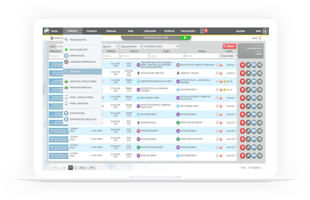Click the green plus button beside Servicios title
Image resolution: width=310 pixels, height=200 pixels.
[x=185, y=38]
